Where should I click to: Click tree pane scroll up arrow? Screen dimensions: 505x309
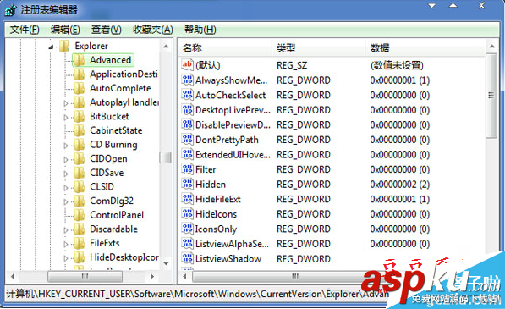click(166, 47)
